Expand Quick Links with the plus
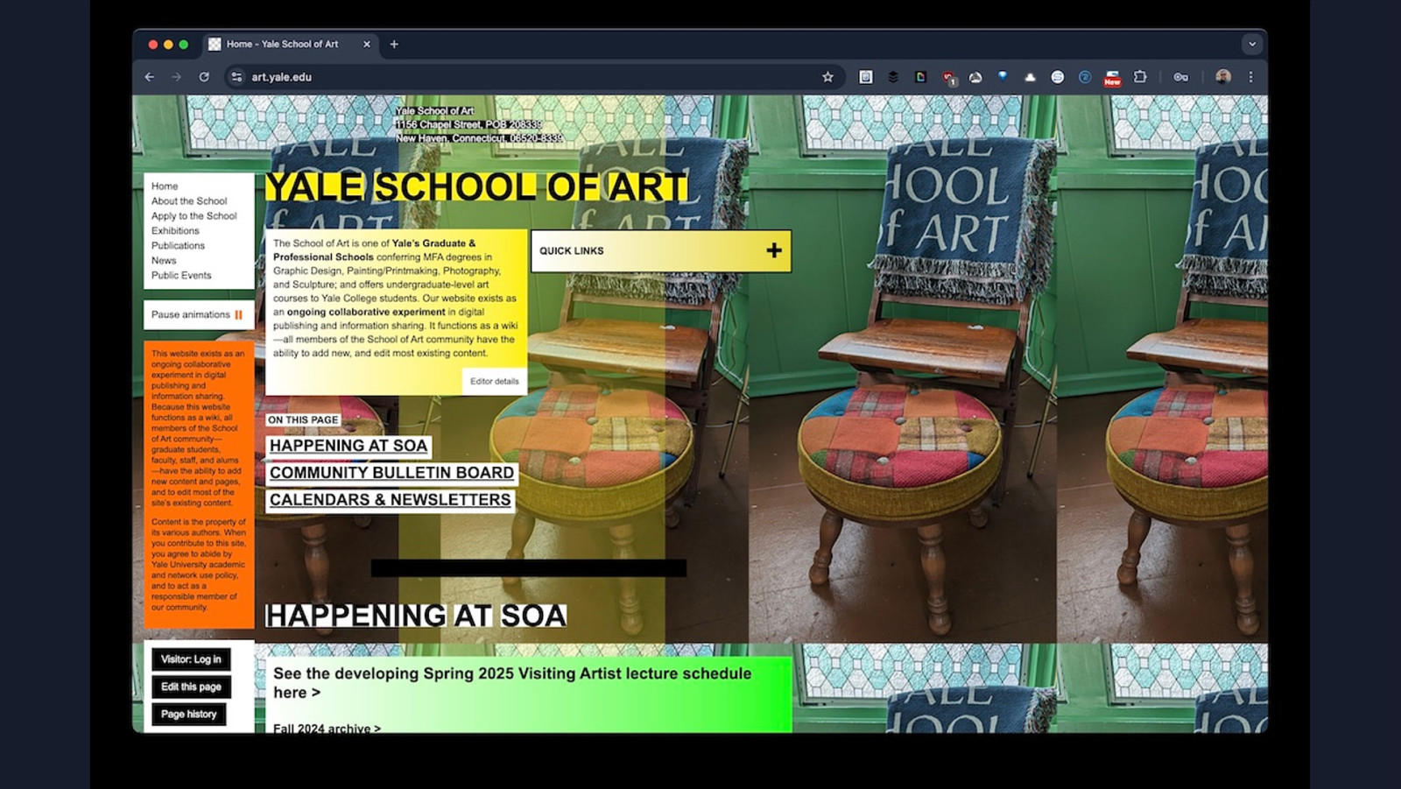This screenshot has width=1401, height=789. [774, 250]
